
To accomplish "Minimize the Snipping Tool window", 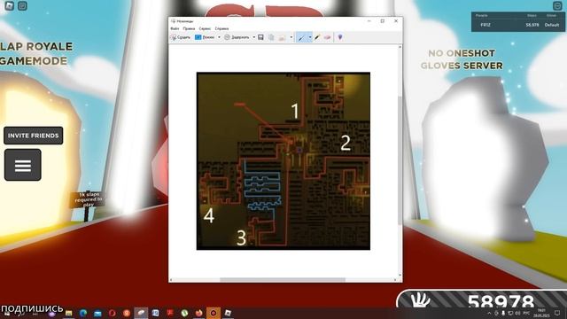I will (x=369, y=21).
